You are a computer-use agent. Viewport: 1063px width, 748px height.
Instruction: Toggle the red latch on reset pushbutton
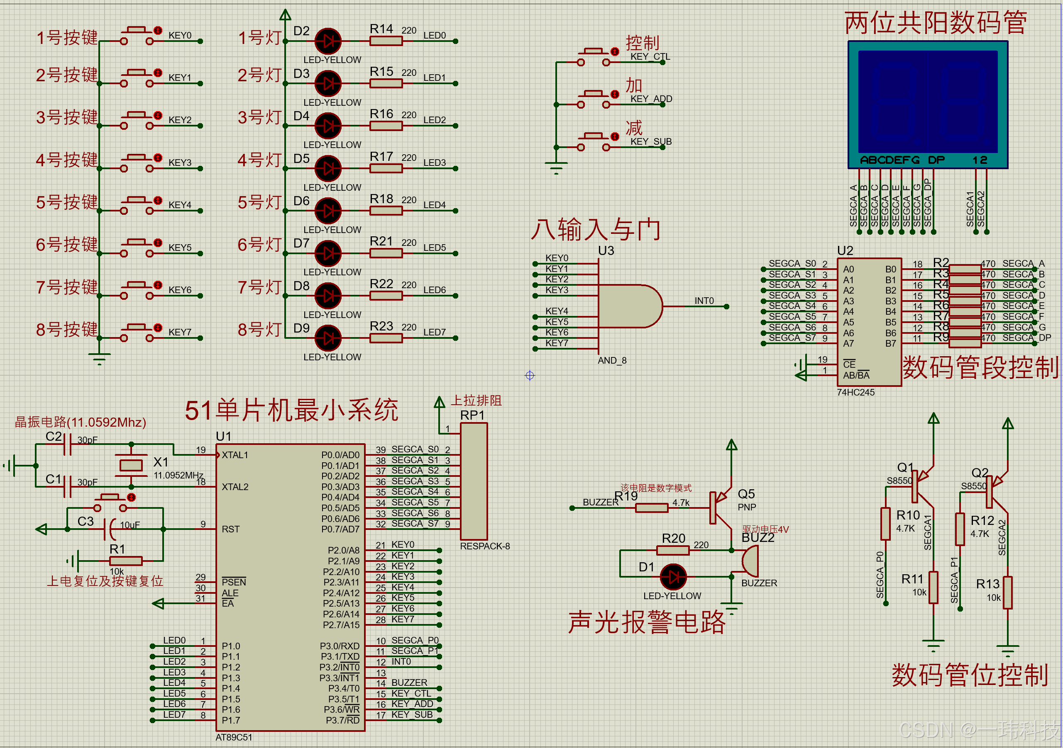click(x=132, y=497)
